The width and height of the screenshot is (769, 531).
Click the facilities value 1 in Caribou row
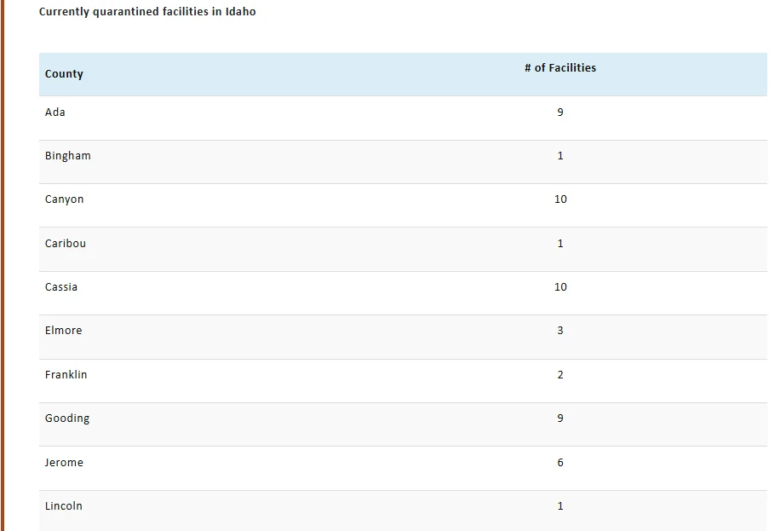point(560,244)
